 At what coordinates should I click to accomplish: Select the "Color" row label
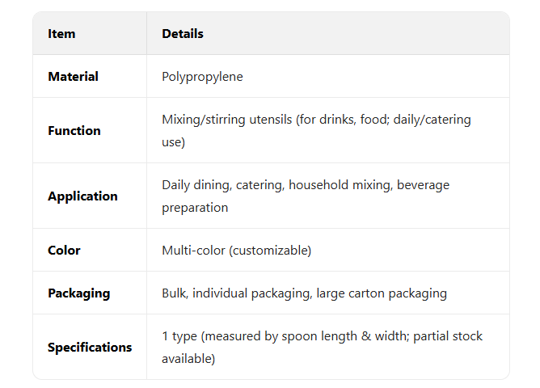pyautogui.click(x=64, y=251)
